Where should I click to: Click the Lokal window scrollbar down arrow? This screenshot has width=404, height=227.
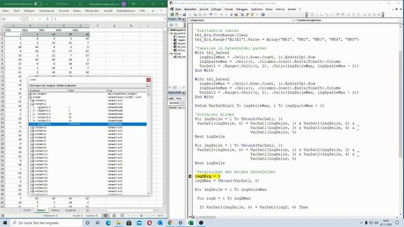(148, 194)
